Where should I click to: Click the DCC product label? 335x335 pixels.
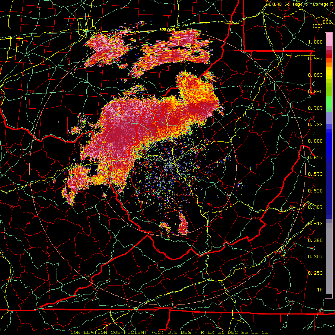click(x=327, y=22)
